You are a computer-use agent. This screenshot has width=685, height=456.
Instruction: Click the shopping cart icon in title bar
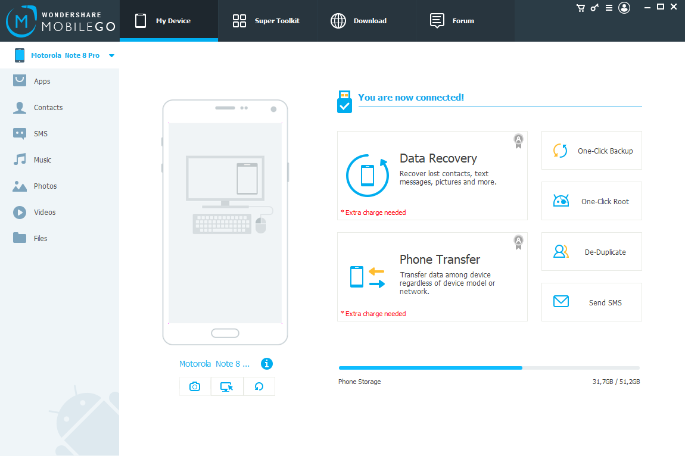pos(581,8)
